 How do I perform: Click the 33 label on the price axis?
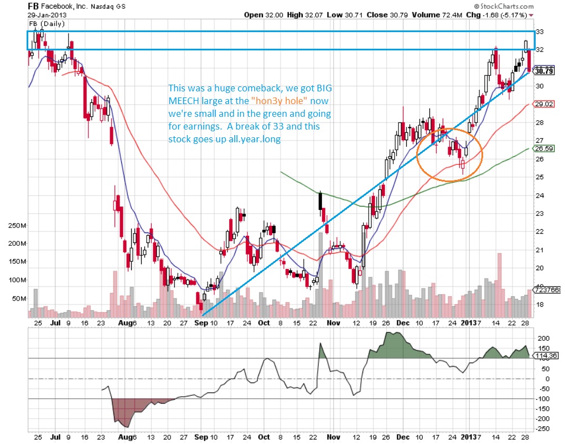[540, 32]
